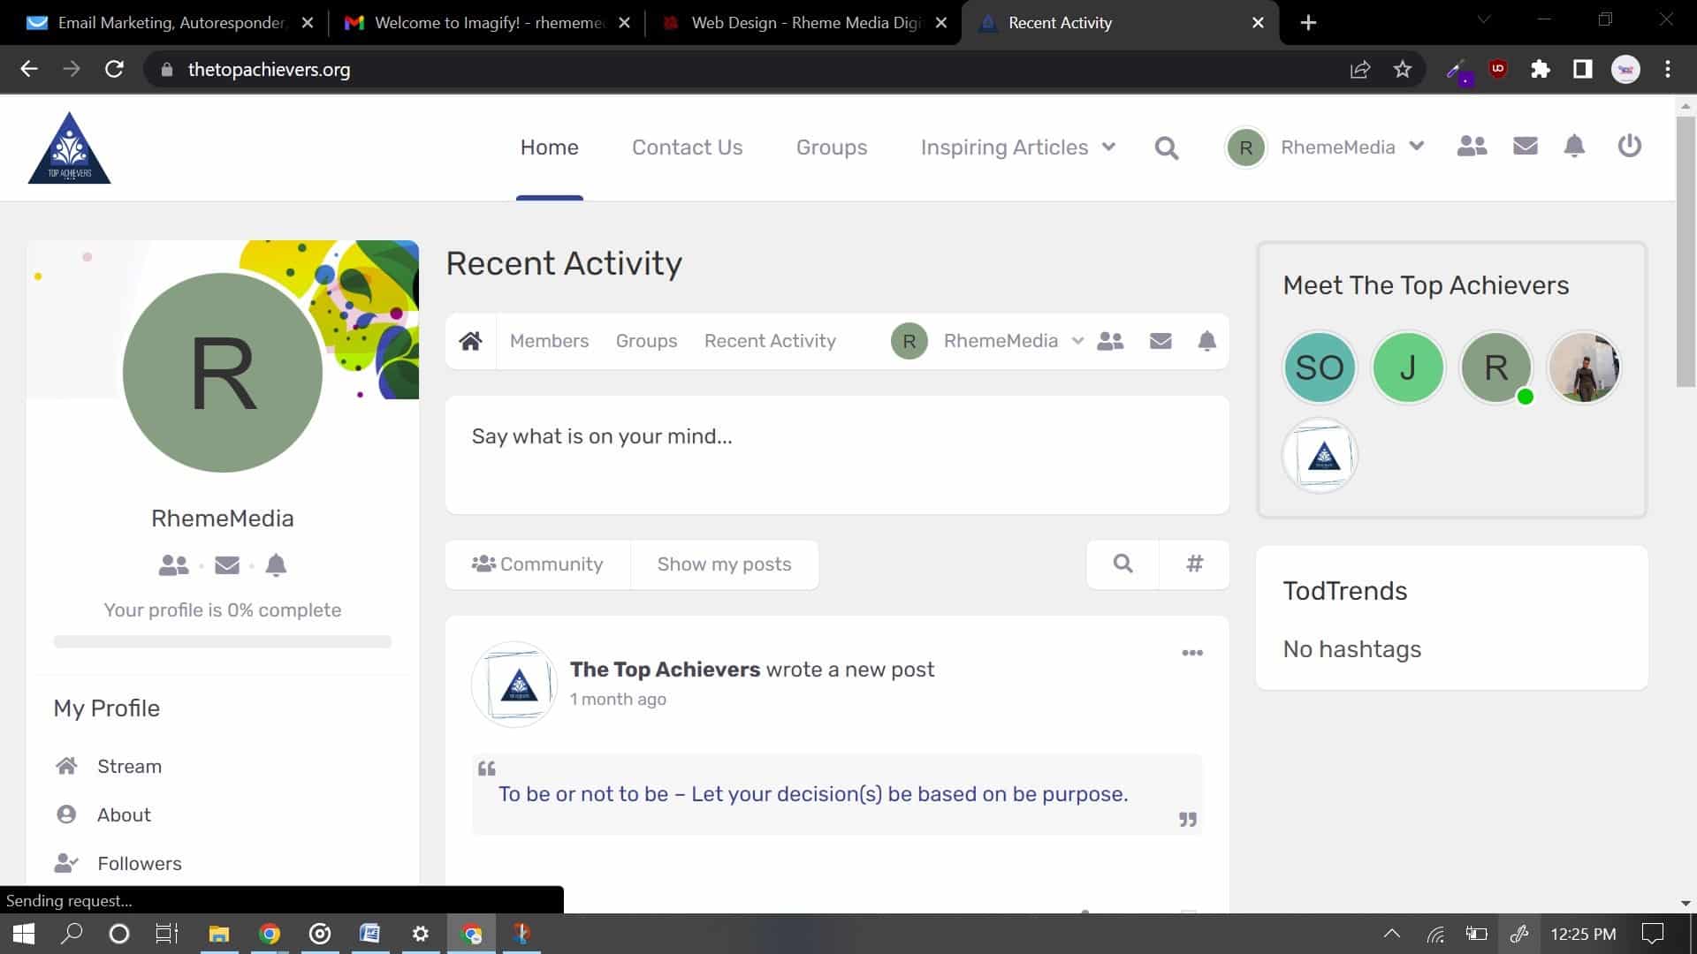
Task: Click the page vertical scrollbar
Action: pyautogui.click(x=1685, y=252)
